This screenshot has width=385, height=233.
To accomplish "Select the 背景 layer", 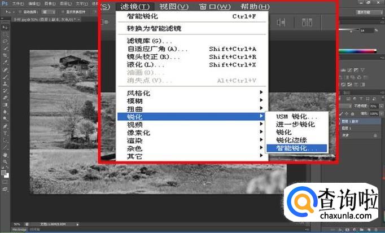I will click(361, 135).
